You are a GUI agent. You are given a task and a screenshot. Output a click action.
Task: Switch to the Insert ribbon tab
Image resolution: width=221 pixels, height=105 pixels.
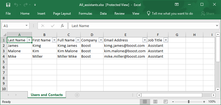coord(41,14)
